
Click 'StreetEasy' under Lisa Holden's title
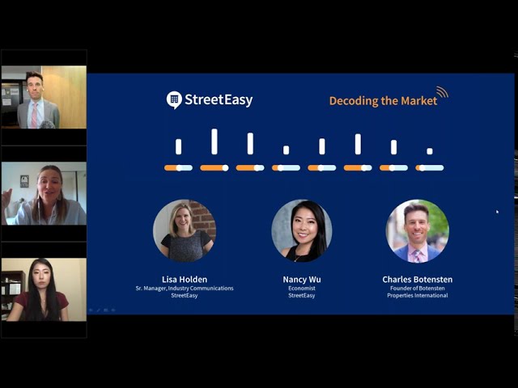(185, 295)
